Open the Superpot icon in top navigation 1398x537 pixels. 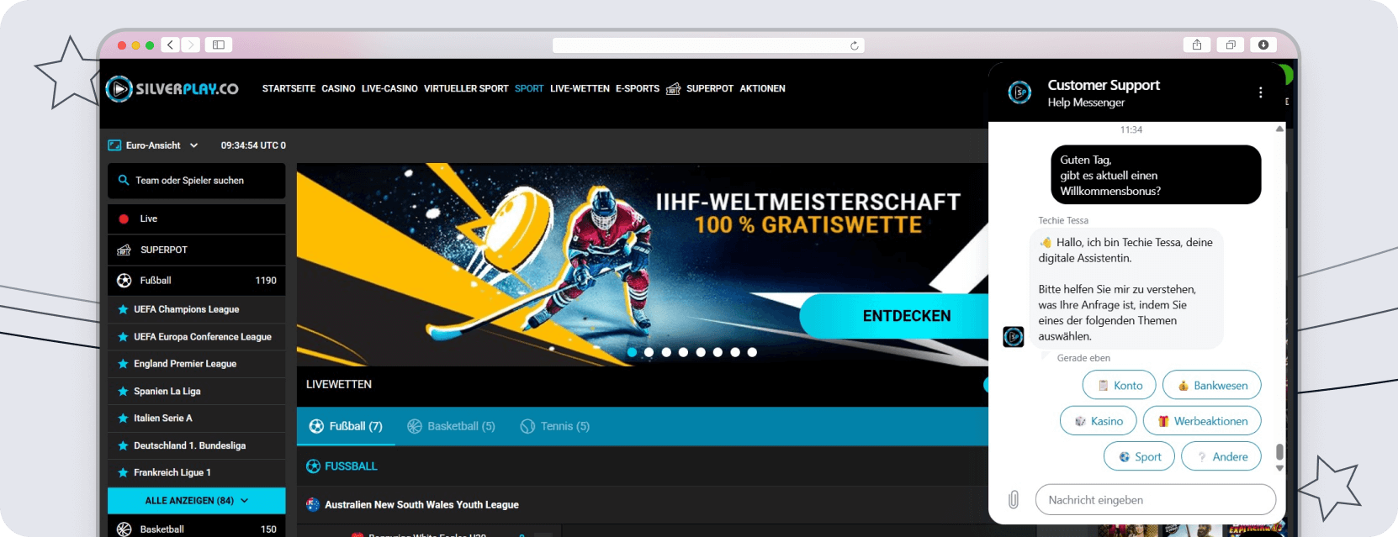pos(673,88)
